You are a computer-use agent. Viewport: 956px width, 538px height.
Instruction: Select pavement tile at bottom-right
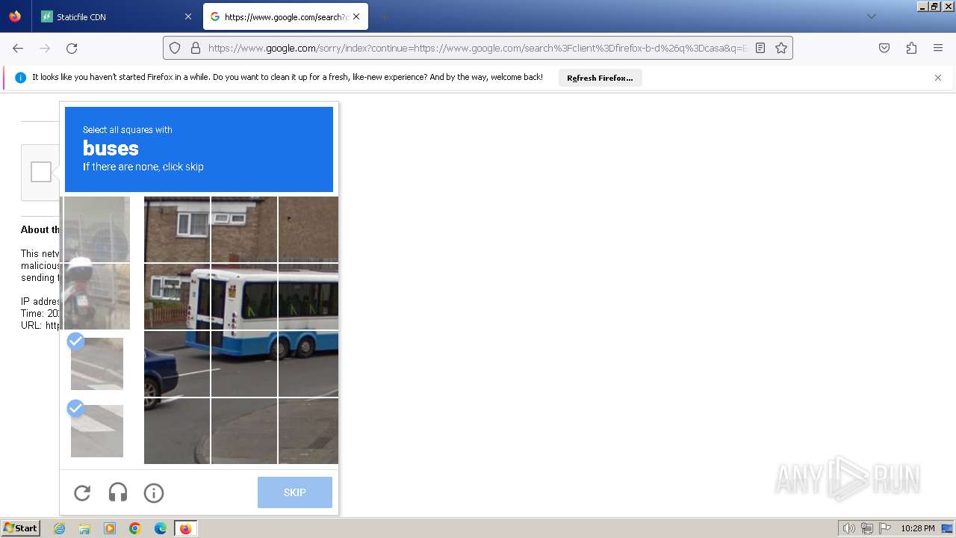(x=308, y=431)
